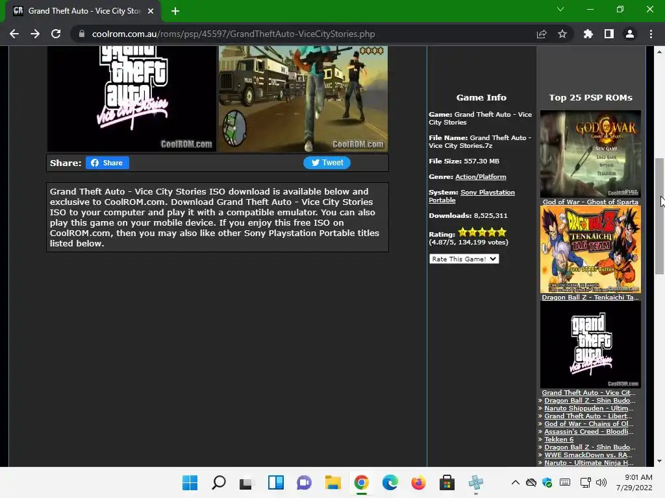The width and height of the screenshot is (665, 498).
Task: Open Task View on taskbar
Action: (246, 482)
